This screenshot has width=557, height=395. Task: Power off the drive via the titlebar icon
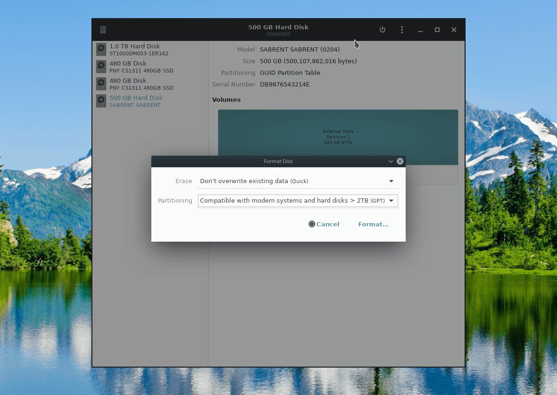coord(382,29)
